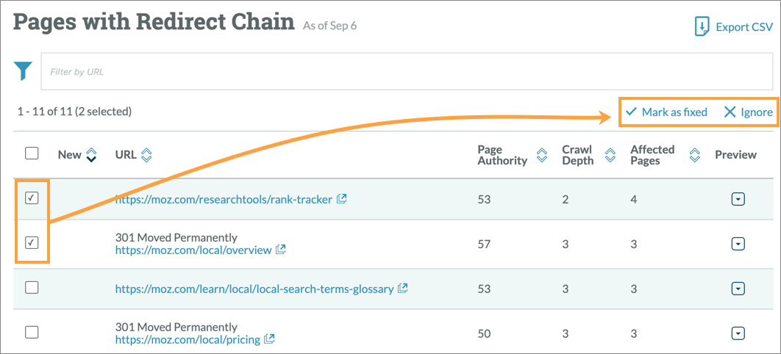Click the filter funnel icon

pos(24,71)
